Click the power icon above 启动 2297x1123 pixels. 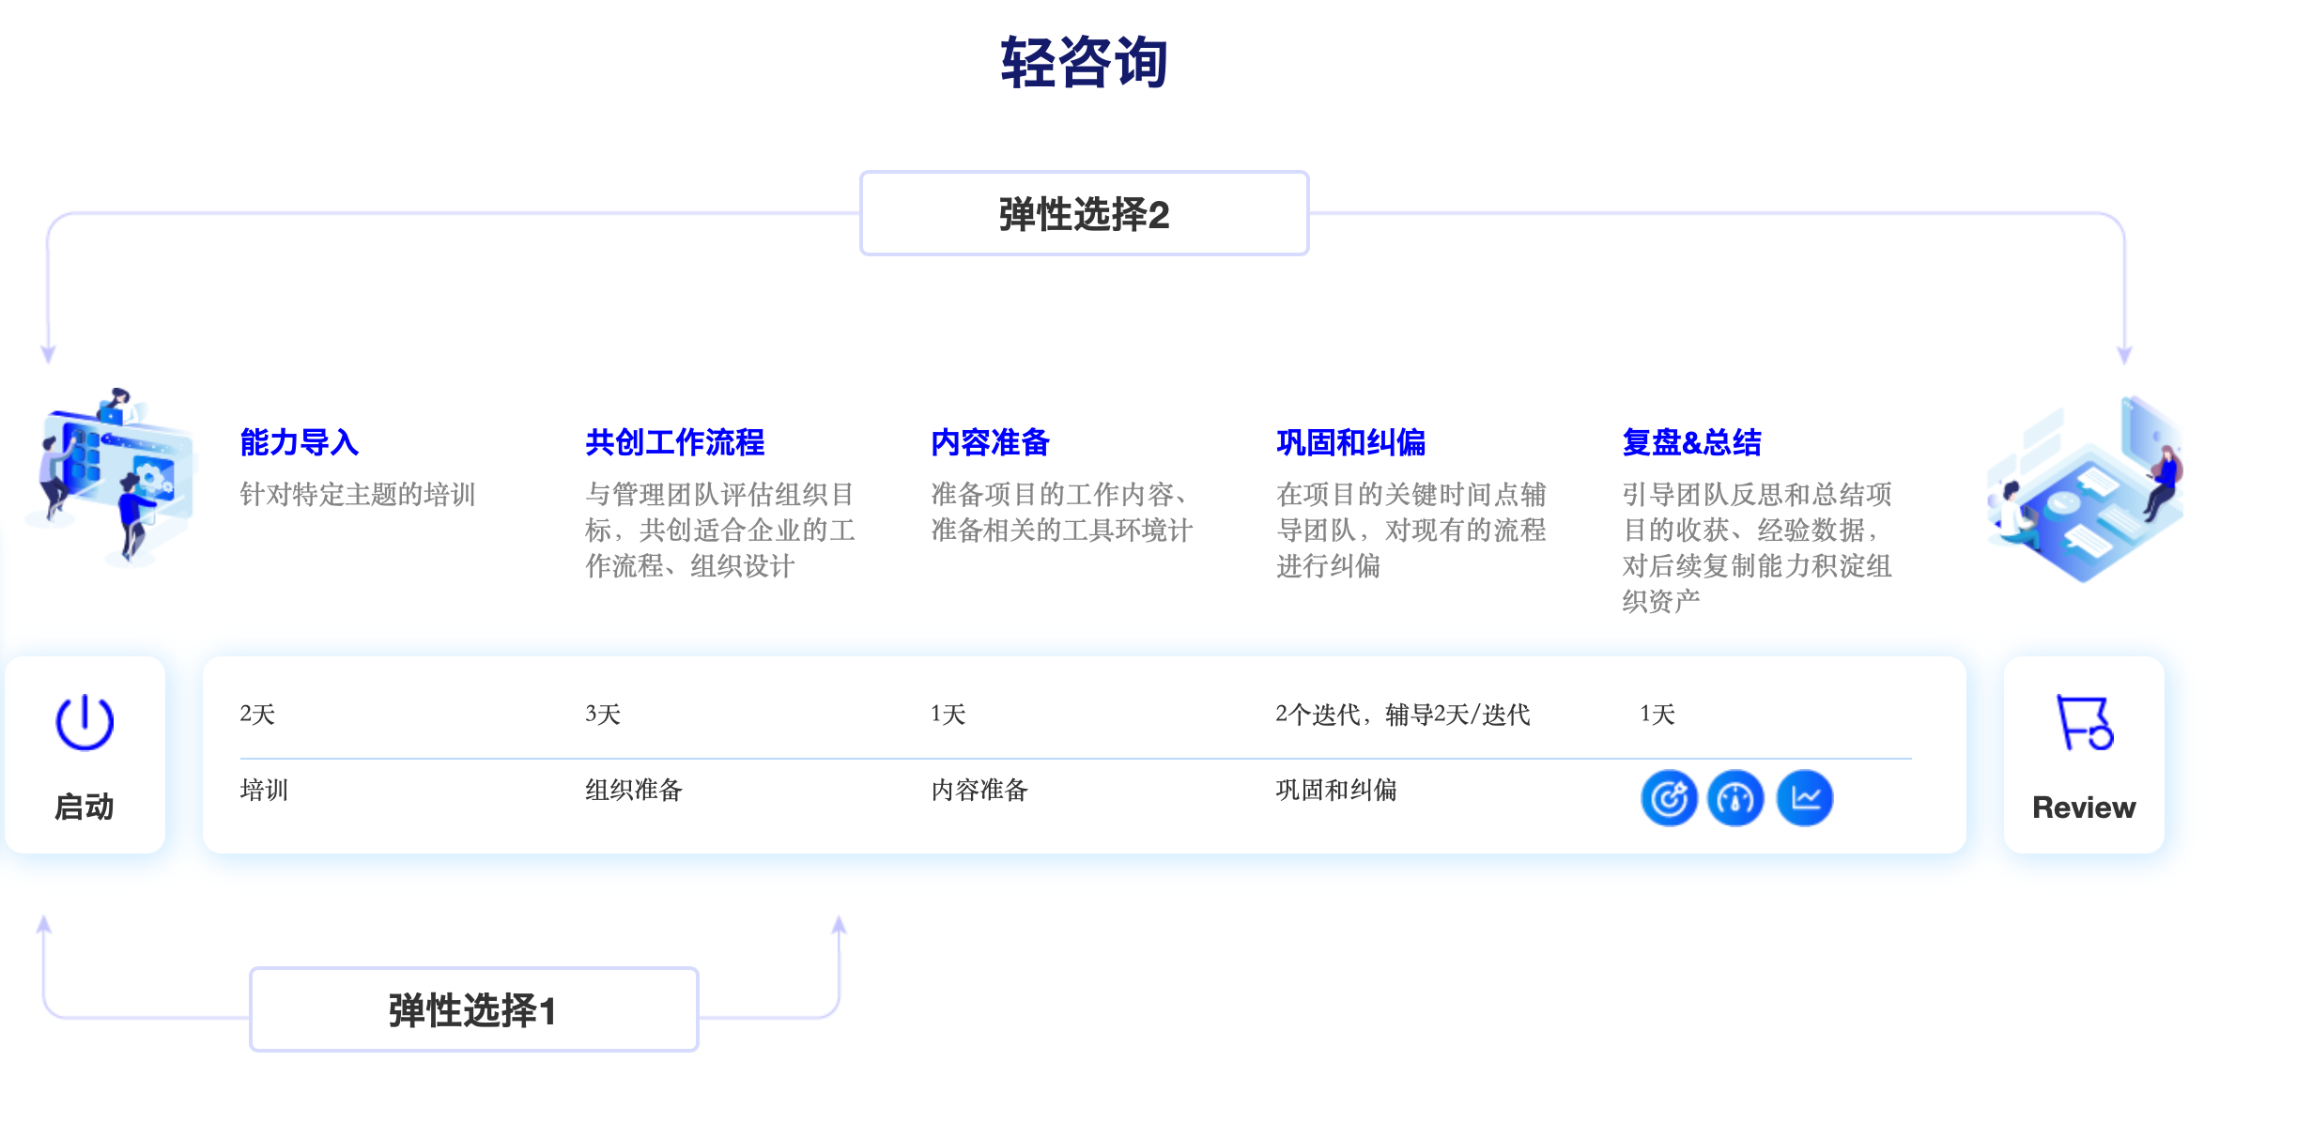point(85,722)
